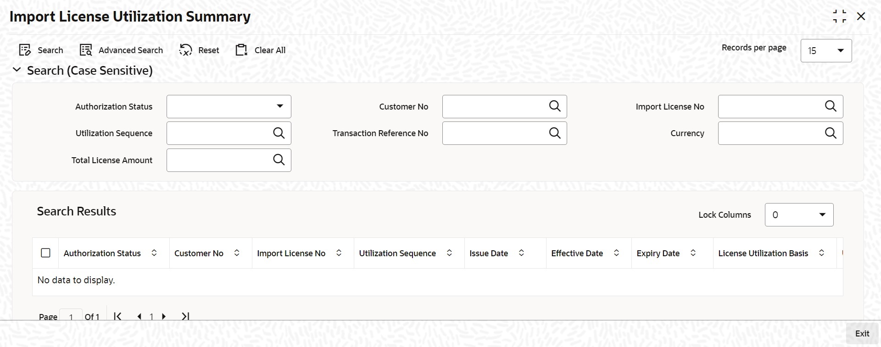
Task: Open the Lock Columns dropdown
Action: 799,215
